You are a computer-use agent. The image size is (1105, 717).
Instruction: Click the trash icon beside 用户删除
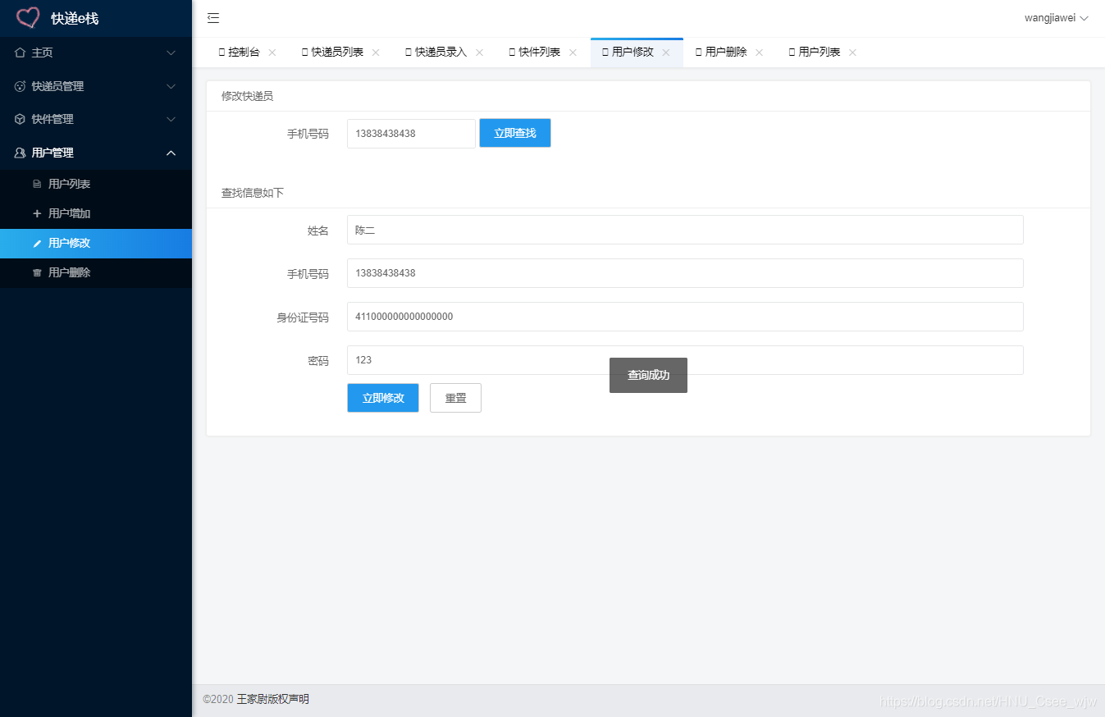click(x=37, y=273)
